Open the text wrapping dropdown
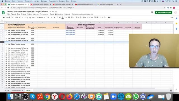Image resolution: width=179 pixels, height=101 pixels. (x=84, y=17)
